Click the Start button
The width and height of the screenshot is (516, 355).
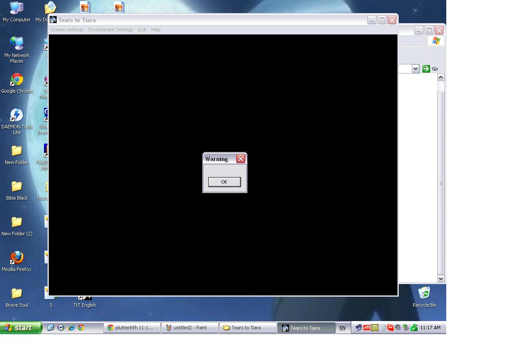[x=21, y=328]
